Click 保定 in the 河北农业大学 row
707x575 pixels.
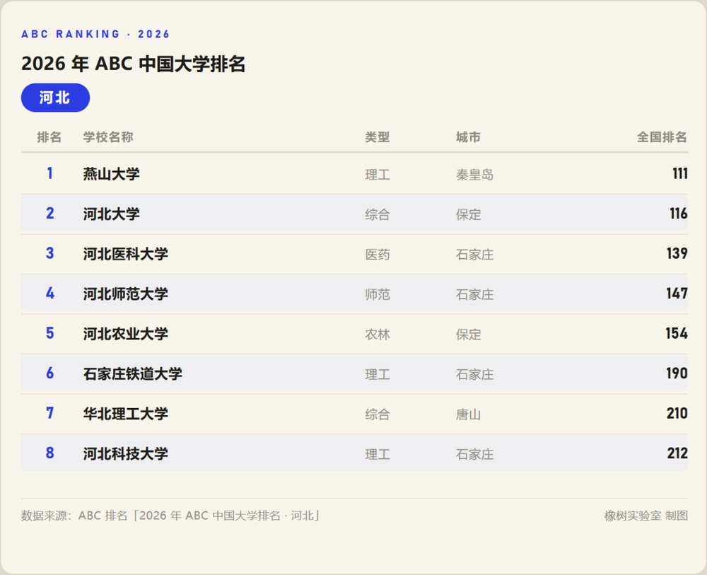tap(469, 335)
